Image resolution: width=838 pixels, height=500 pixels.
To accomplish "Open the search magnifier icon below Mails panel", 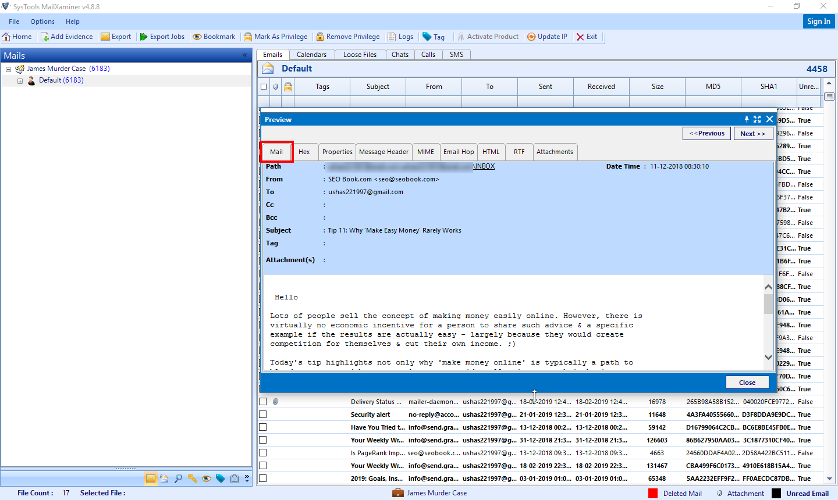I will coord(179,478).
